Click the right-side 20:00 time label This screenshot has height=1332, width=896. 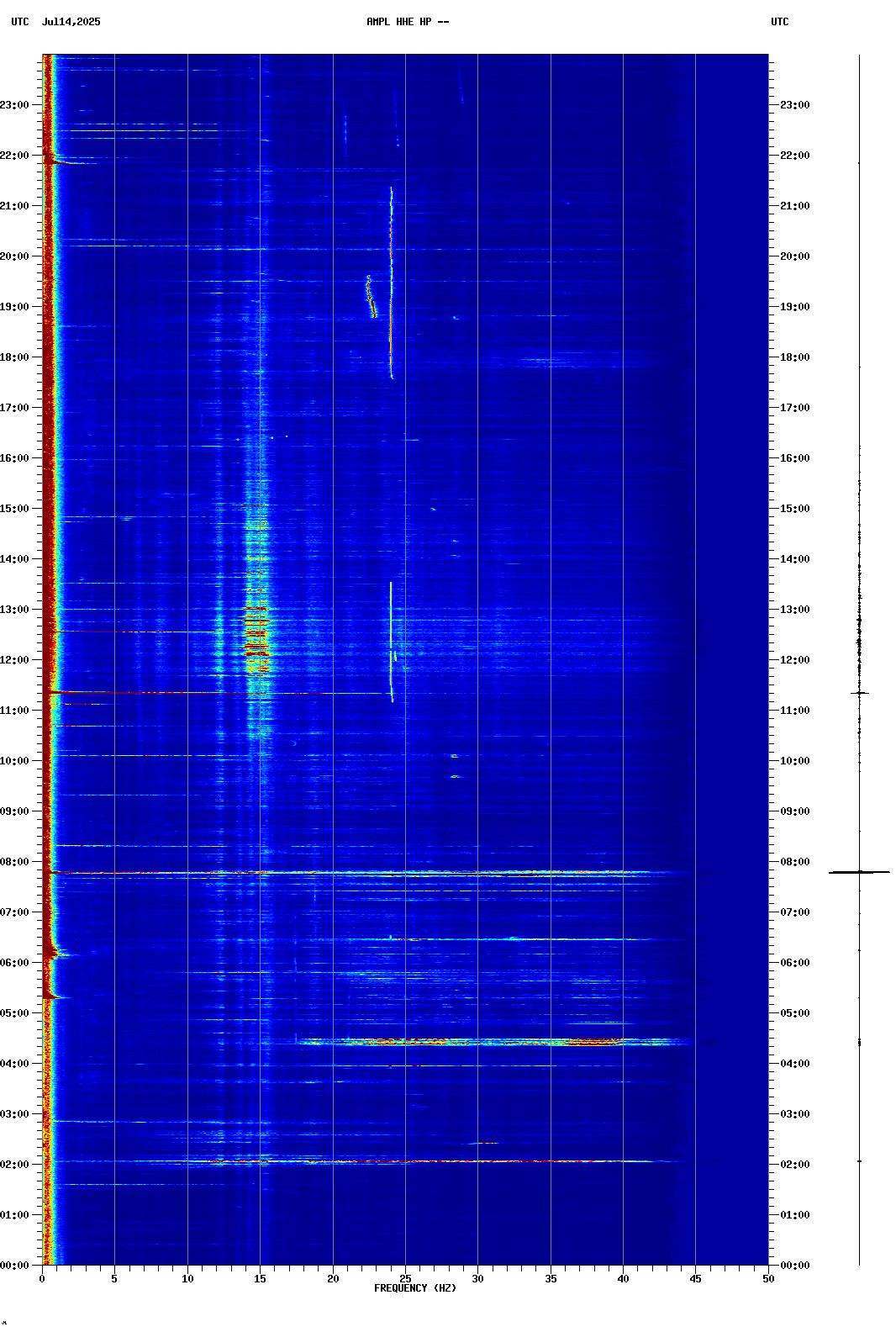click(x=795, y=256)
